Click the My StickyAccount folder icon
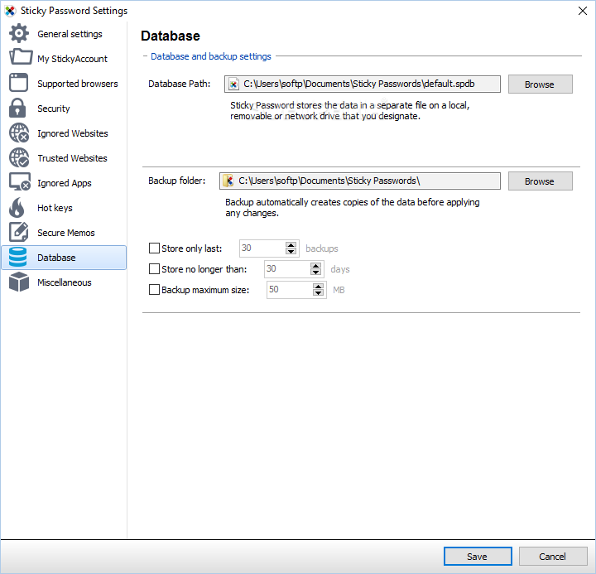 (x=21, y=57)
